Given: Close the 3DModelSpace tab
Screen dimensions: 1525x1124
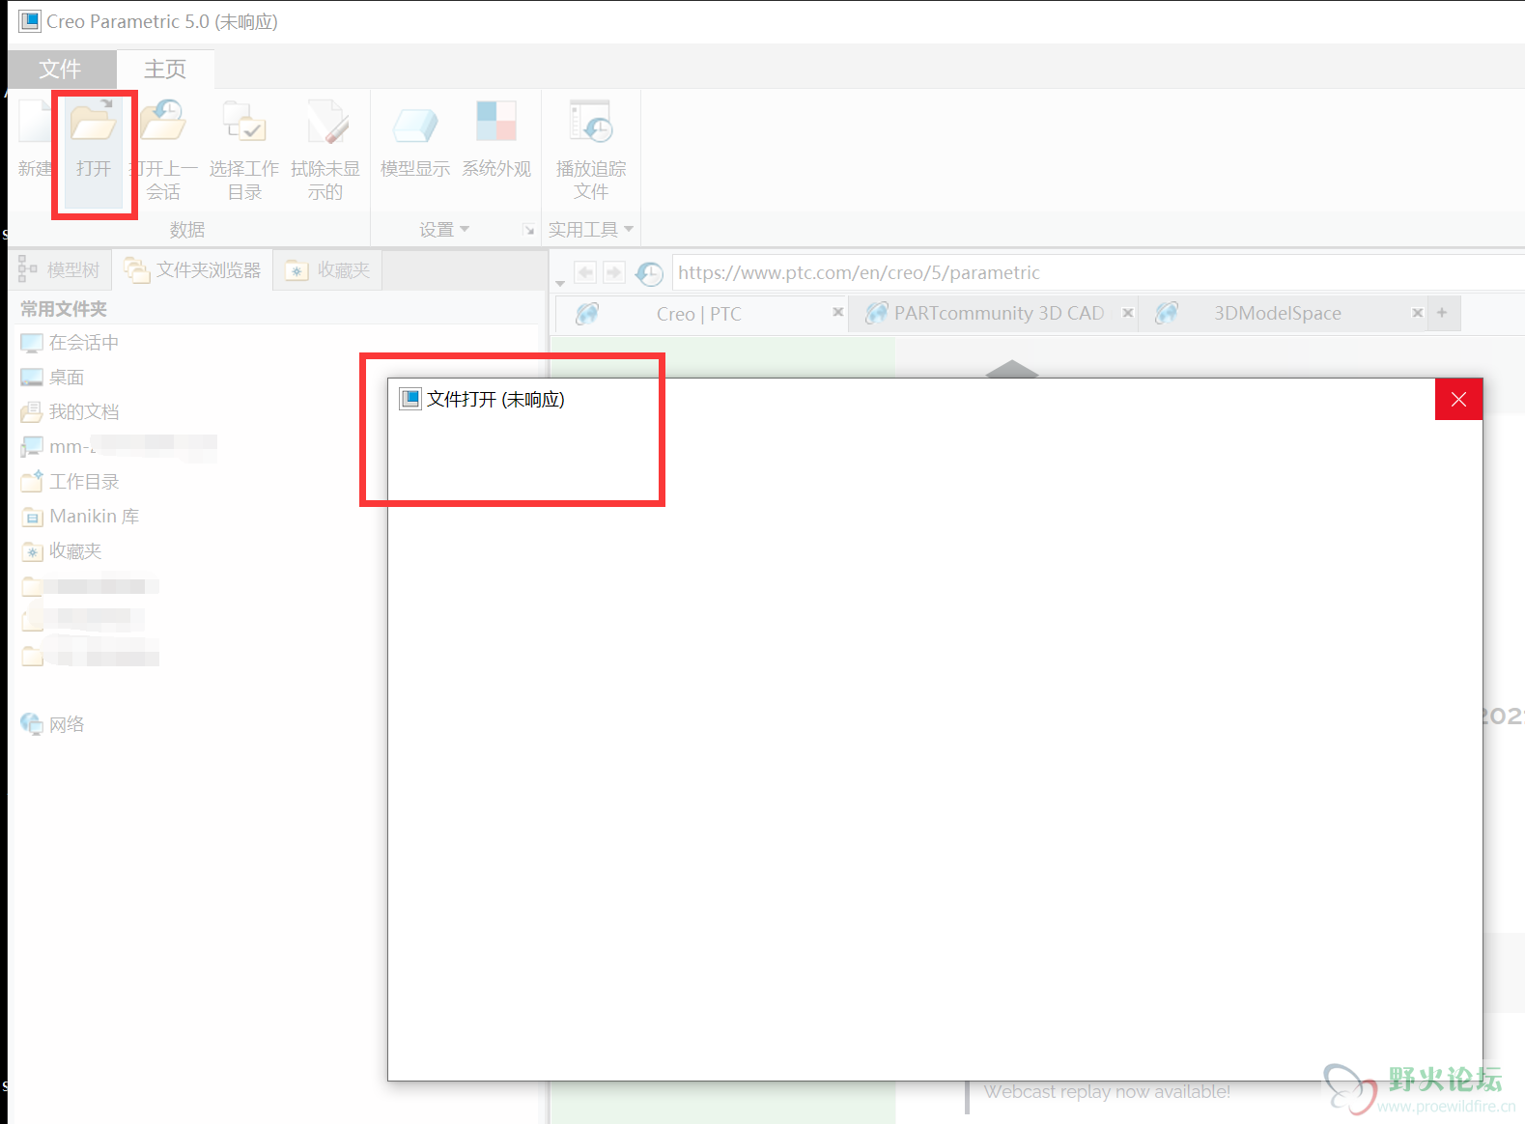Looking at the screenshot, I should pyautogui.click(x=1417, y=313).
